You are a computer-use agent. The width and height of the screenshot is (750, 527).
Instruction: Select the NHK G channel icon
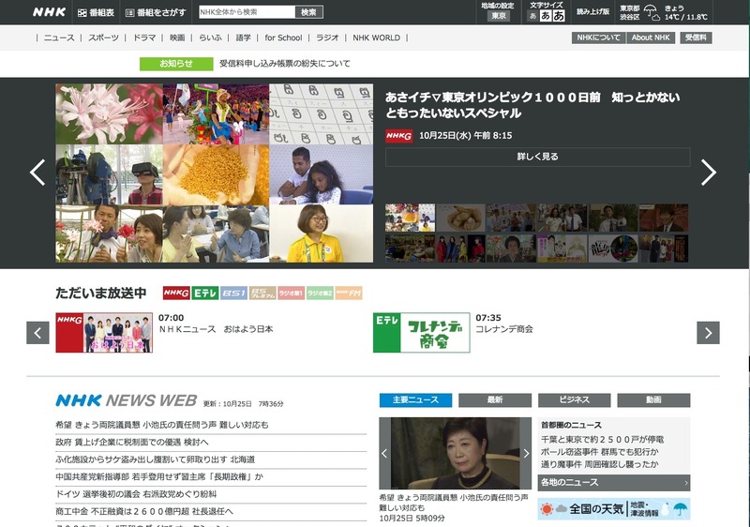(x=176, y=294)
